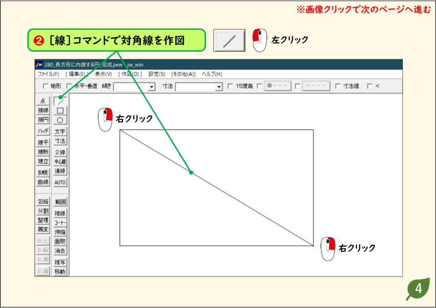Click the 範囲 range selection tool
This screenshot has height=308, width=436.
[60, 202]
